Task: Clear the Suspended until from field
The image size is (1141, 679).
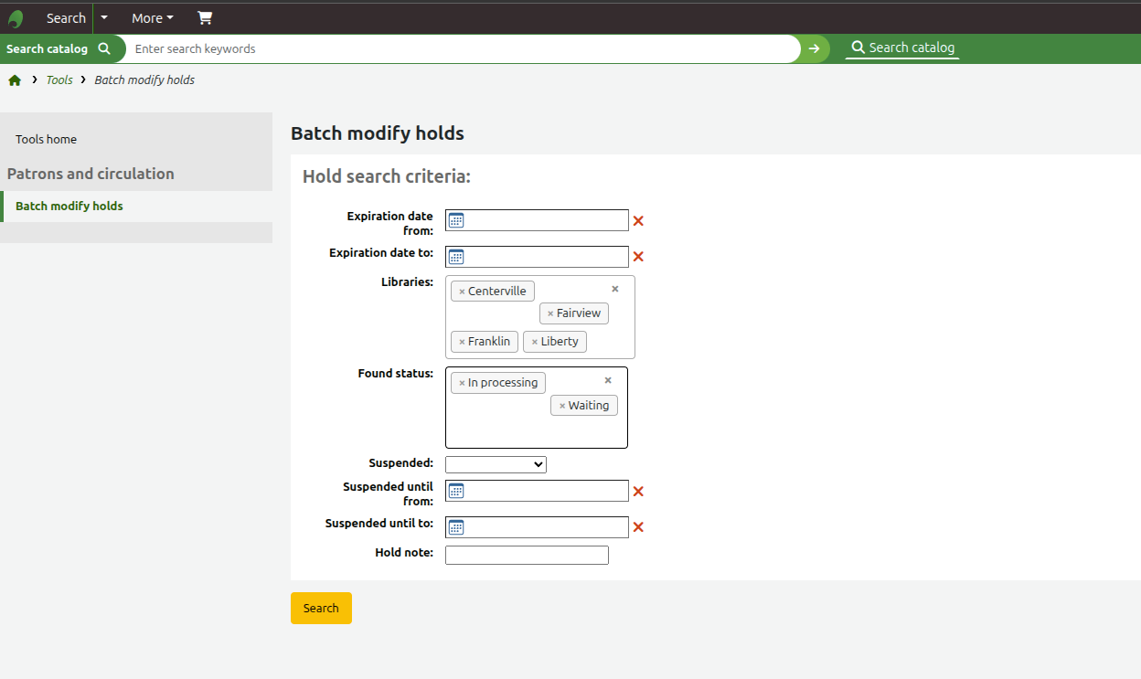Action: pos(638,492)
